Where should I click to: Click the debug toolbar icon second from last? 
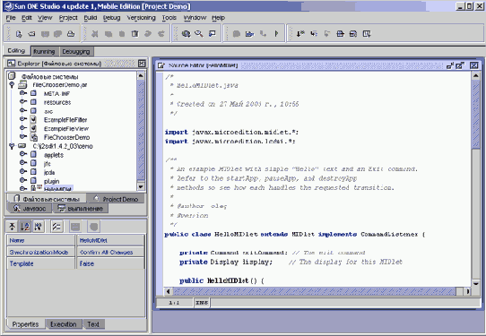pyautogui.click(x=353, y=34)
